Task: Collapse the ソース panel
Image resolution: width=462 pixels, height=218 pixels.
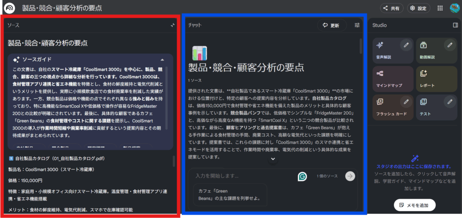Action: (x=172, y=25)
